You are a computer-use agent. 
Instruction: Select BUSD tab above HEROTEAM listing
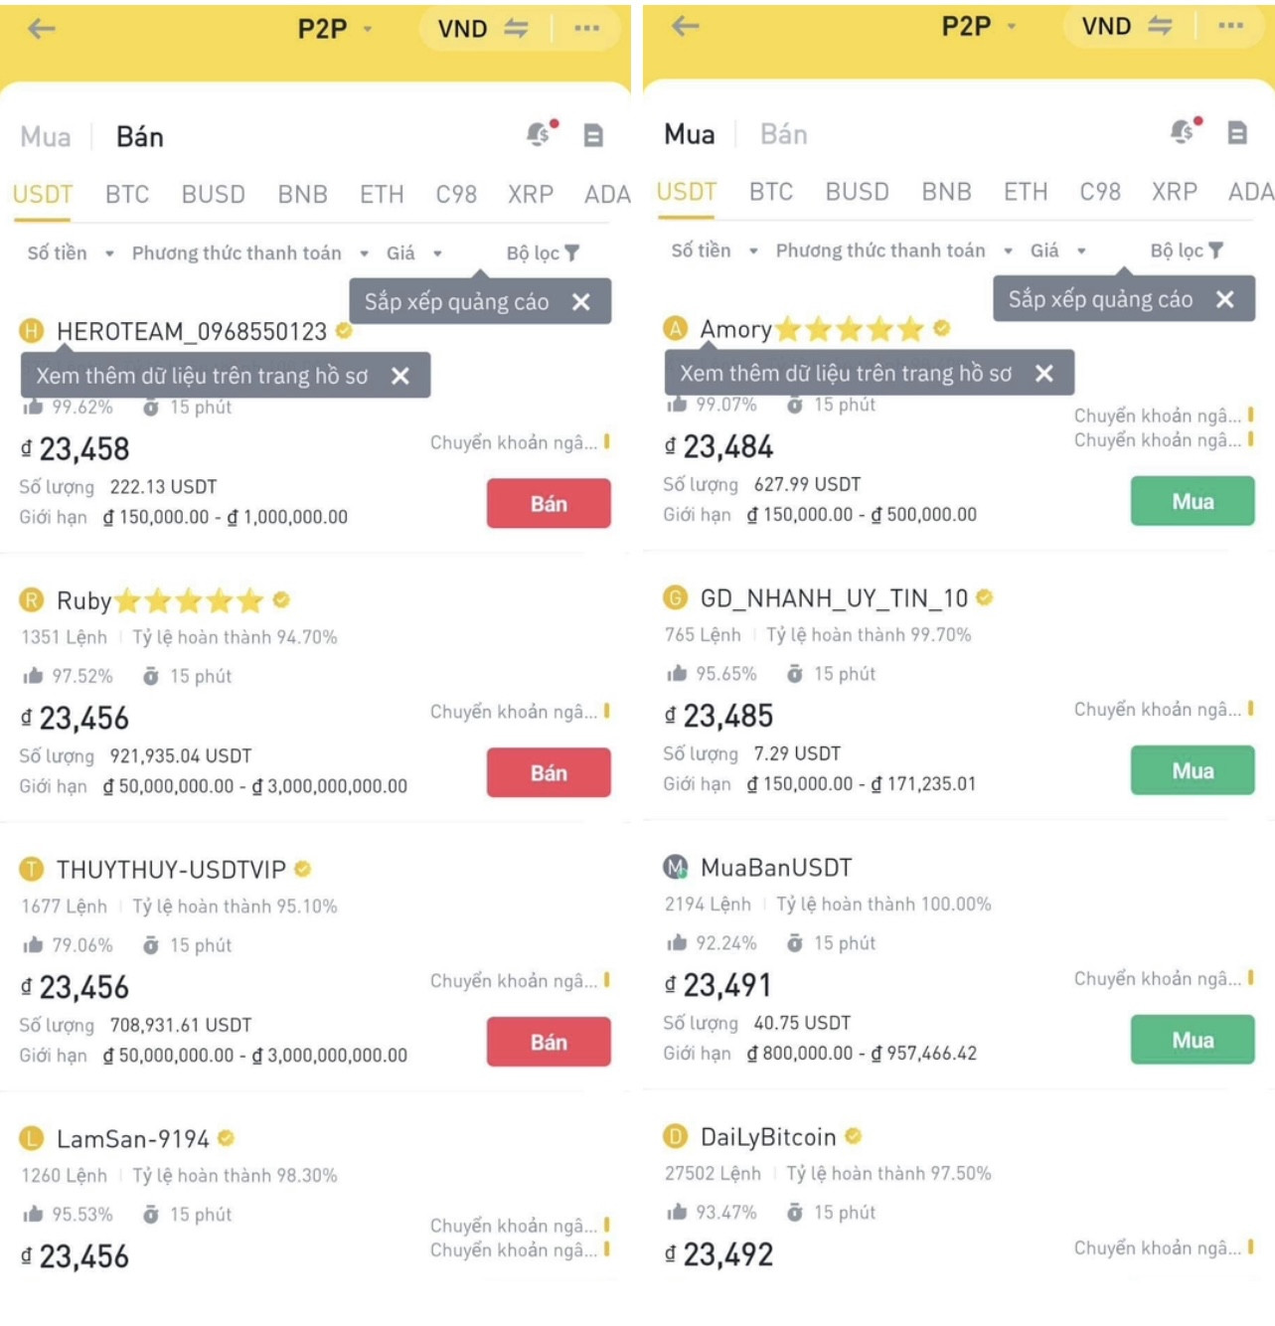(213, 194)
